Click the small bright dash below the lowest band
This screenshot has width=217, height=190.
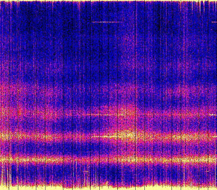tap(86, 172)
